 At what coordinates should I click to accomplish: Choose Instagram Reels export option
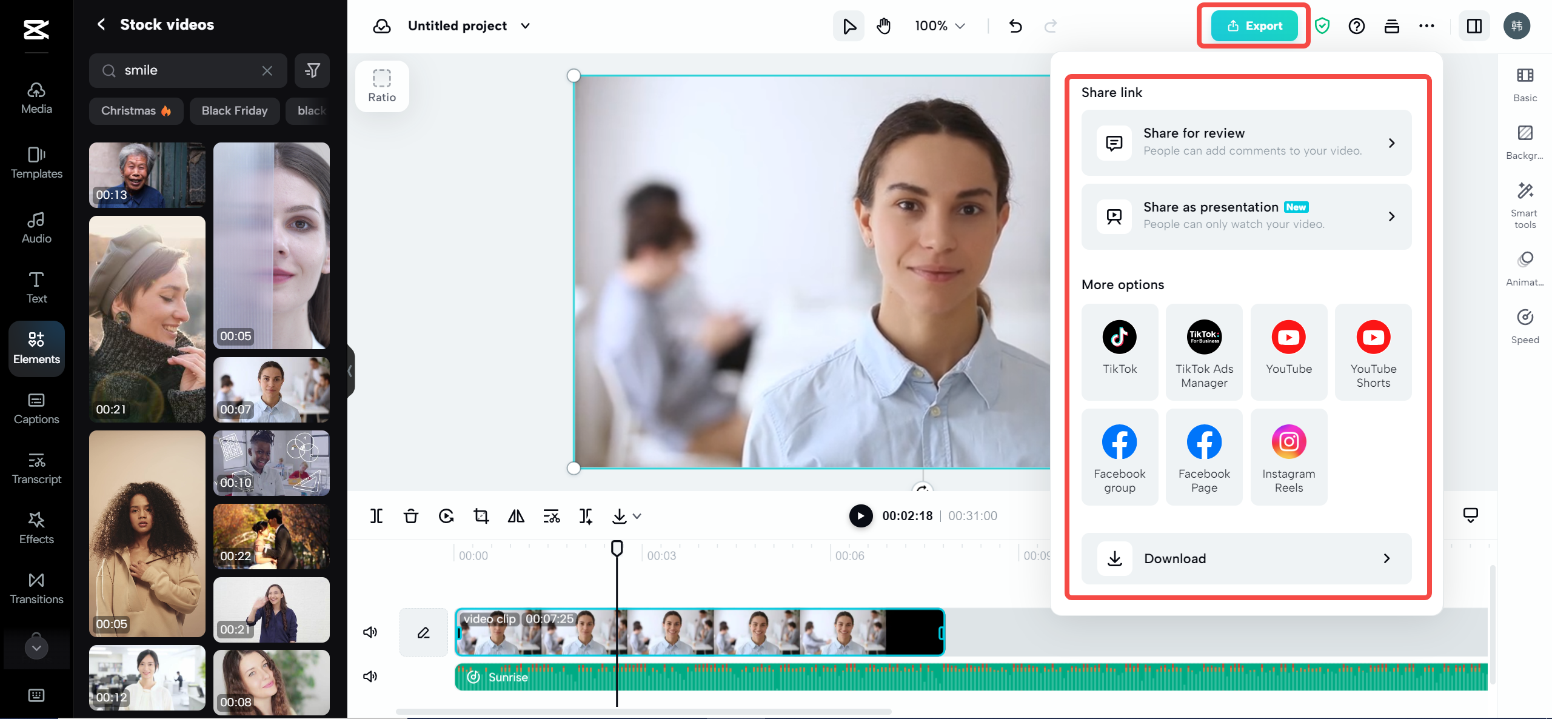coord(1288,456)
